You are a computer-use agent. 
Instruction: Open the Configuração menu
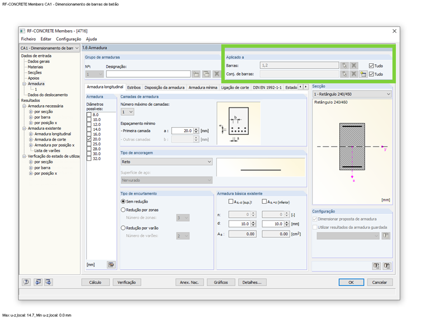(x=69, y=39)
